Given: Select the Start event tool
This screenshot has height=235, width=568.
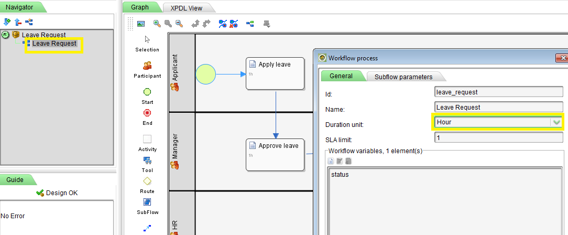Looking at the screenshot, I should click(x=147, y=92).
